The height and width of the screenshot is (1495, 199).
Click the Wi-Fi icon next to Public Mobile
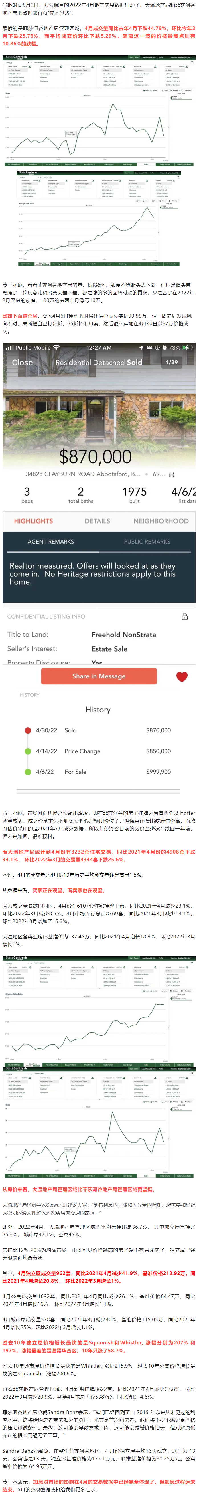point(56,348)
